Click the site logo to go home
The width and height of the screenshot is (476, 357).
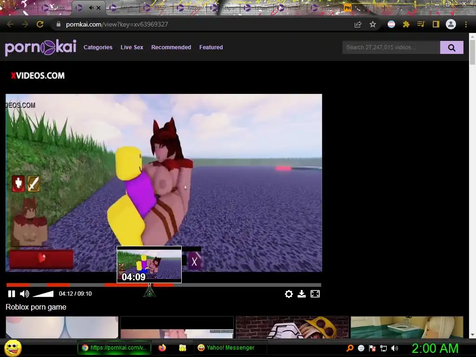[x=41, y=48]
